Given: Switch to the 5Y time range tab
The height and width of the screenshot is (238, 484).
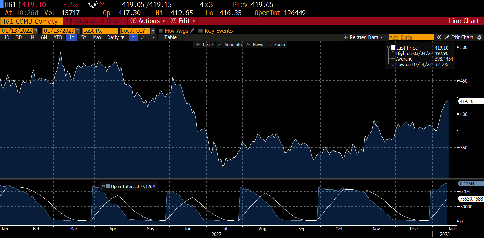Looking at the screenshot, I should pyautogui.click(x=83, y=37).
